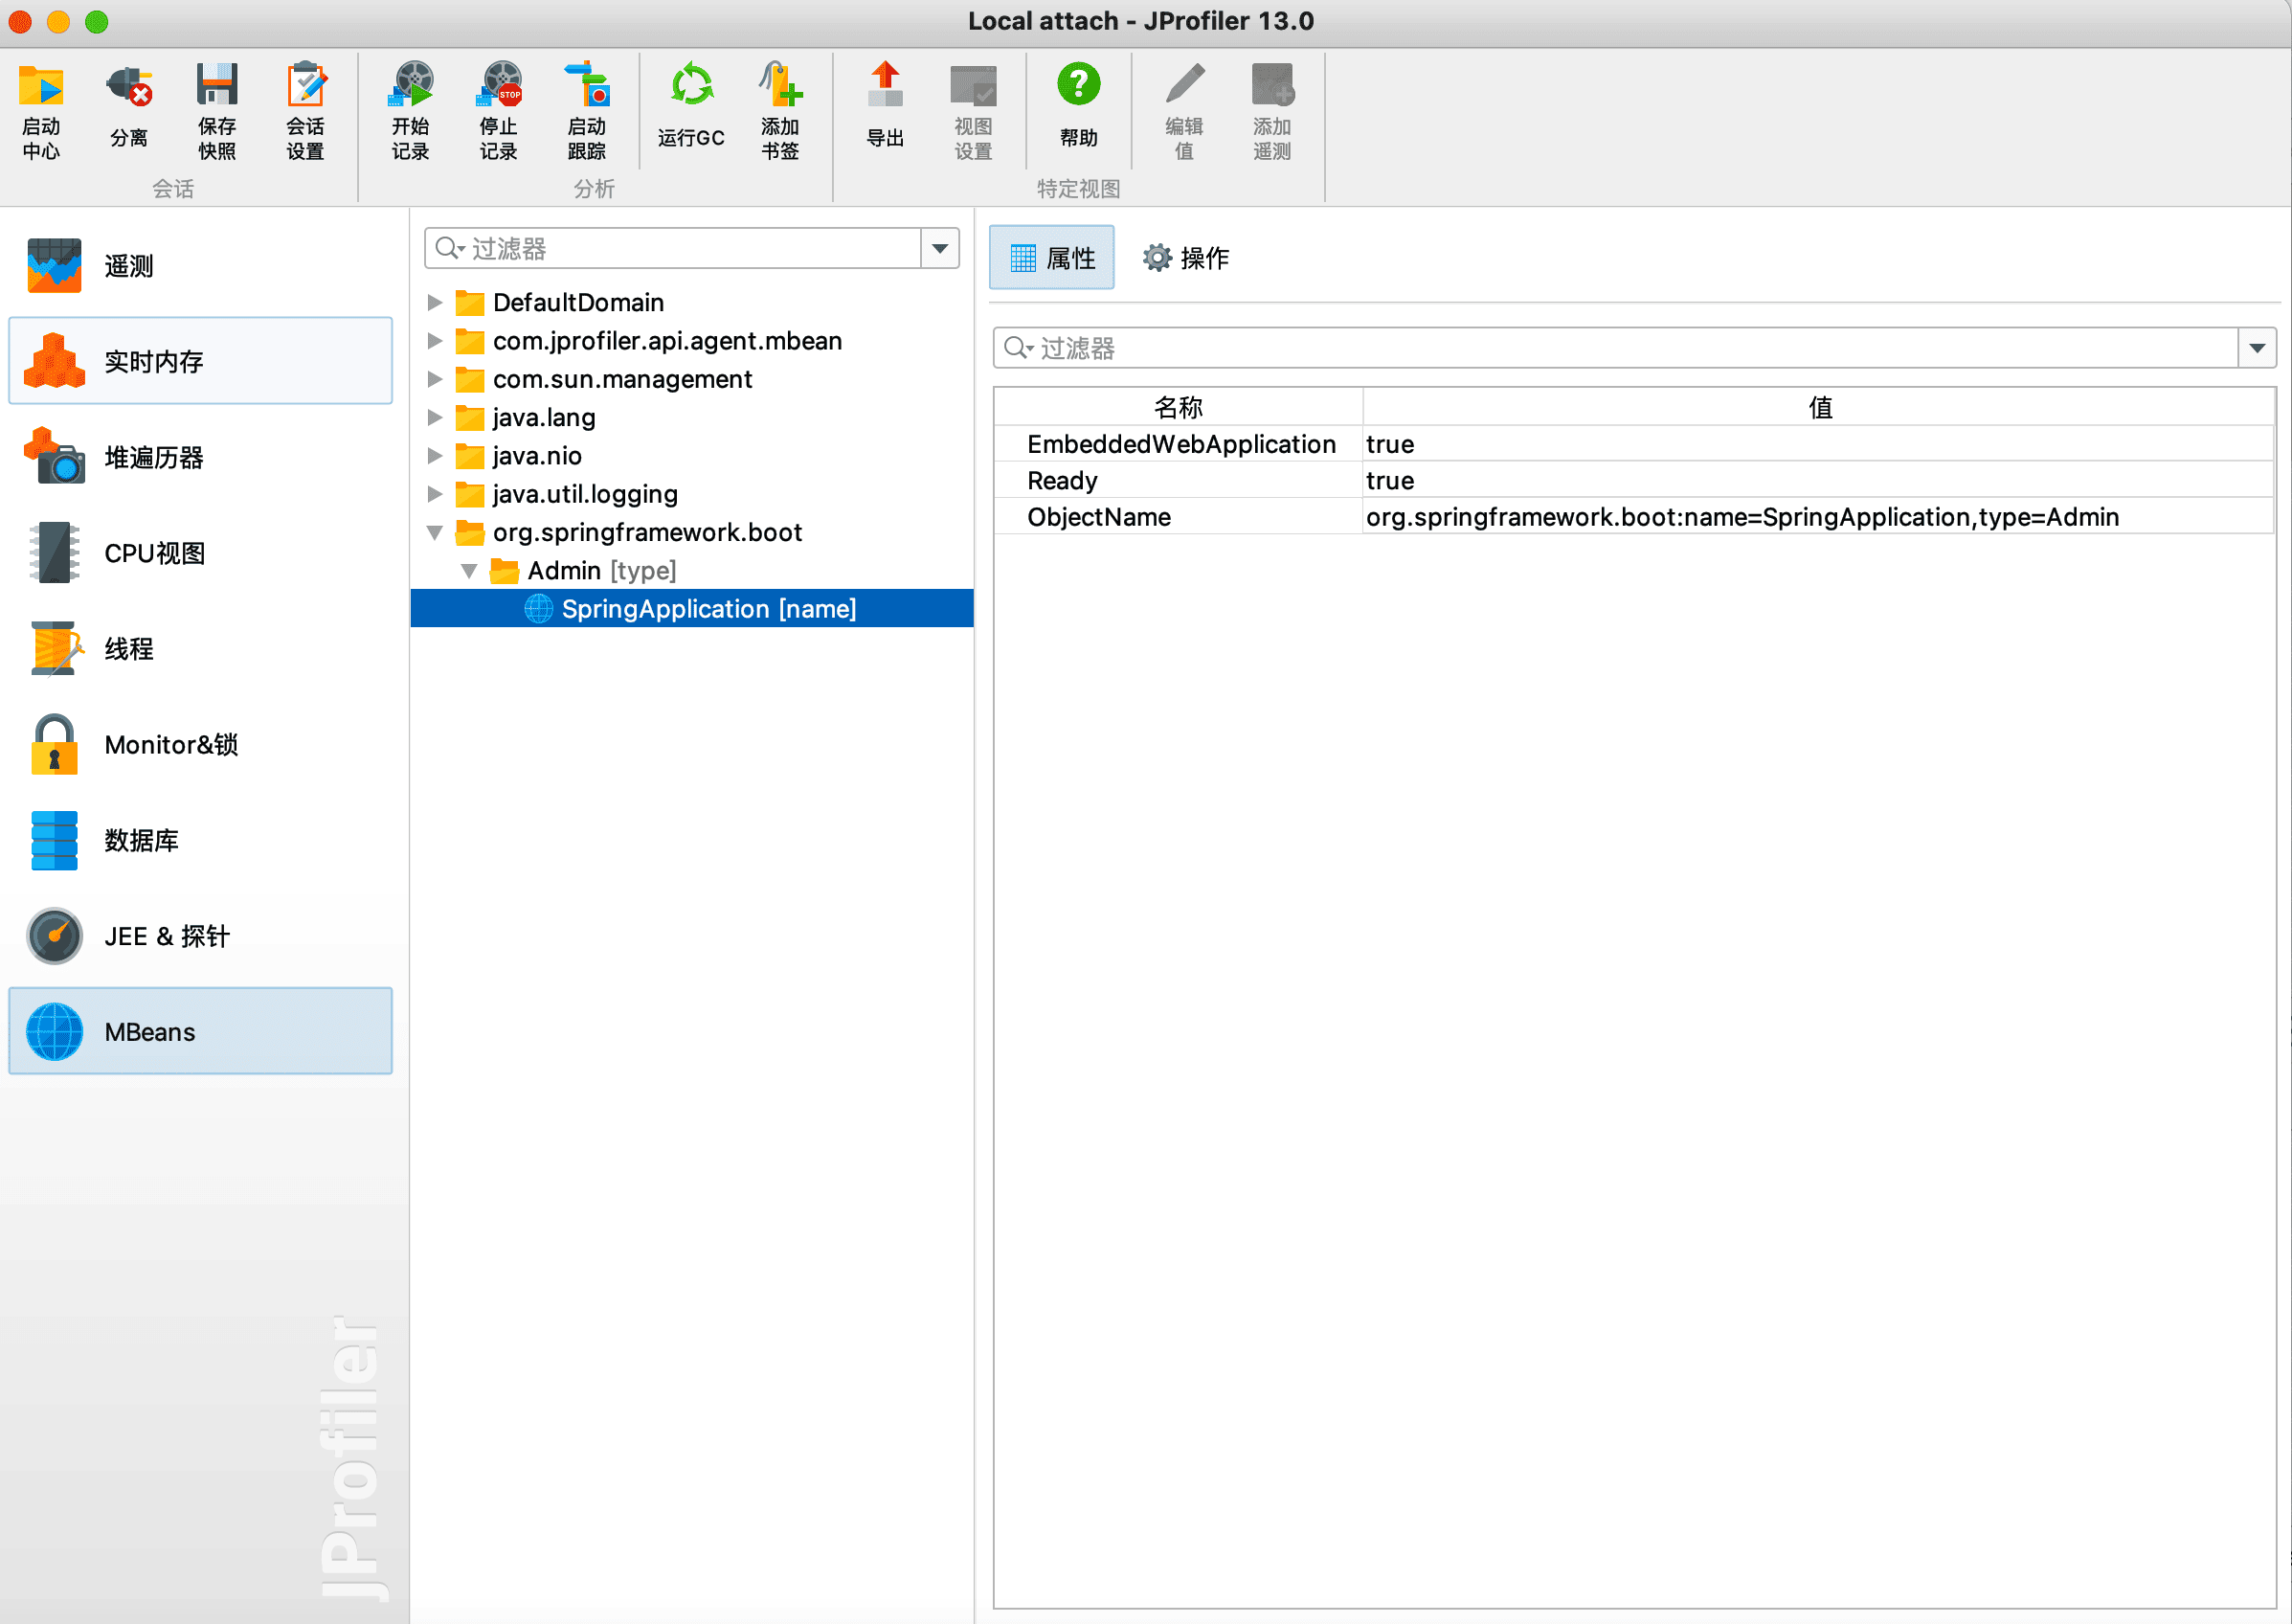Click the Run GC toolbar icon
The image size is (2292, 1624).
click(690, 86)
